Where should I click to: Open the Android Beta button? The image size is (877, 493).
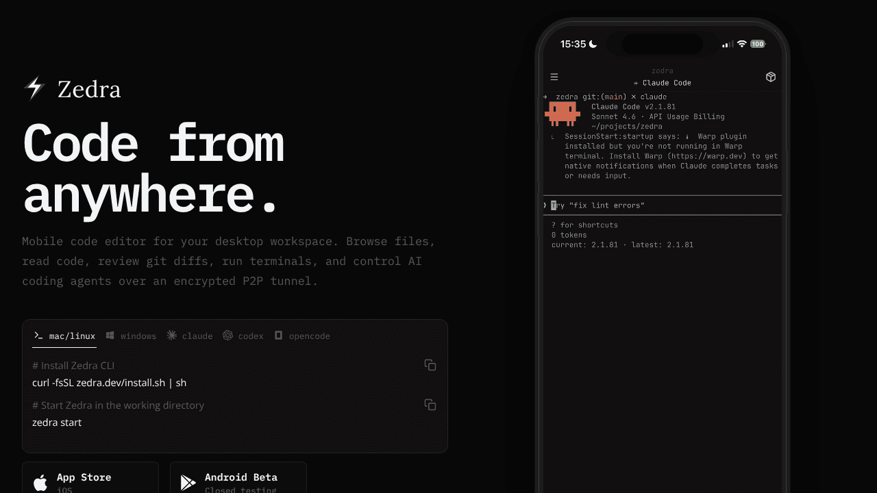(x=238, y=477)
